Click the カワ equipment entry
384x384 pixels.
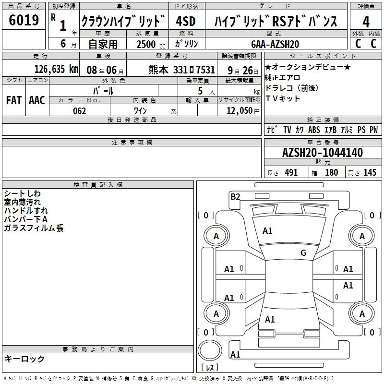pos(299,130)
